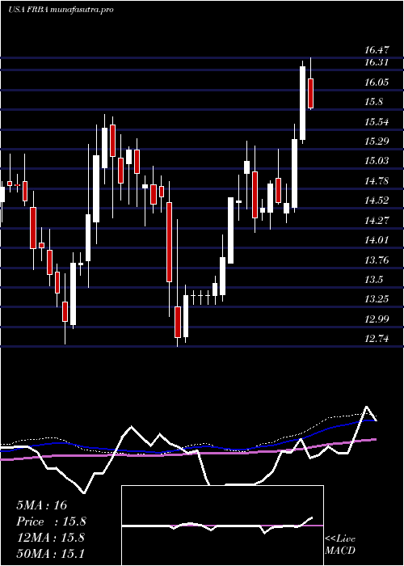The height and width of the screenshot is (566, 404).
Task: Click the 15.54 price axis label
Action: (x=377, y=122)
